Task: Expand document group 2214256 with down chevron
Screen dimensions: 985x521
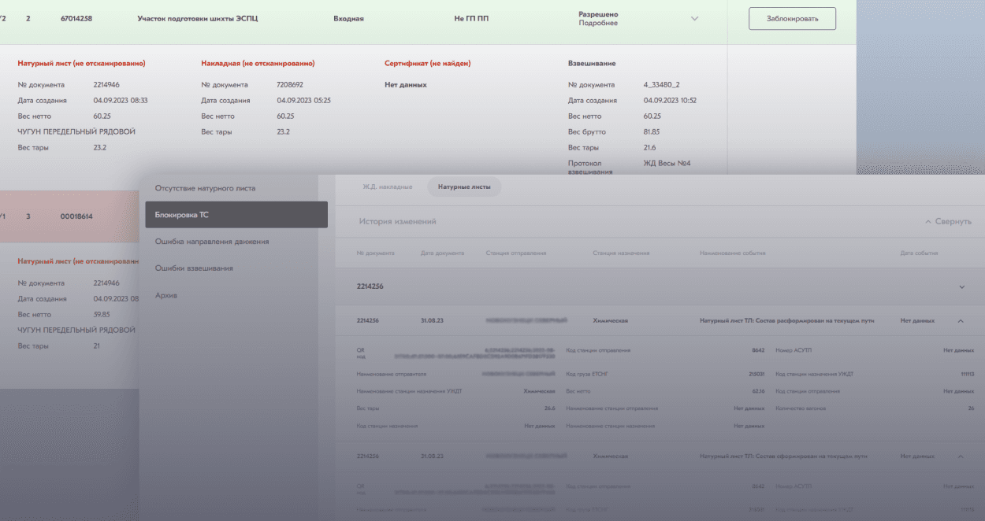Action: (961, 286)
